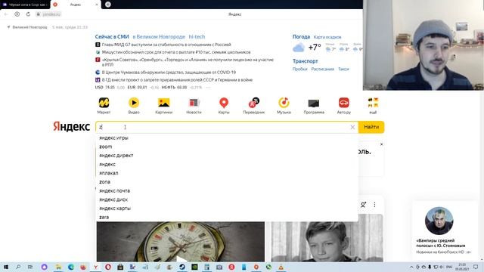Click the yandex.ru address bar
Screen dimensions: 484x272
pyautogui.click(x=51, y=14)
